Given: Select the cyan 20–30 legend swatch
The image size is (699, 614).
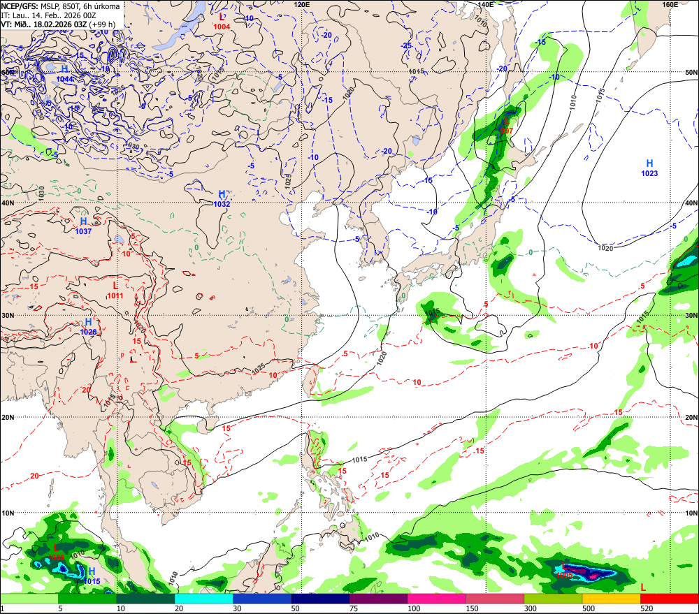Looking at the screenshot, I should click(x=203, y=599).
